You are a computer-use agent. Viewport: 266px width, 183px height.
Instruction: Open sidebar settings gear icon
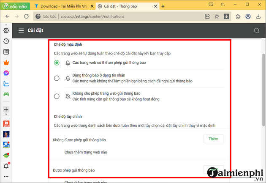[6, 30]
